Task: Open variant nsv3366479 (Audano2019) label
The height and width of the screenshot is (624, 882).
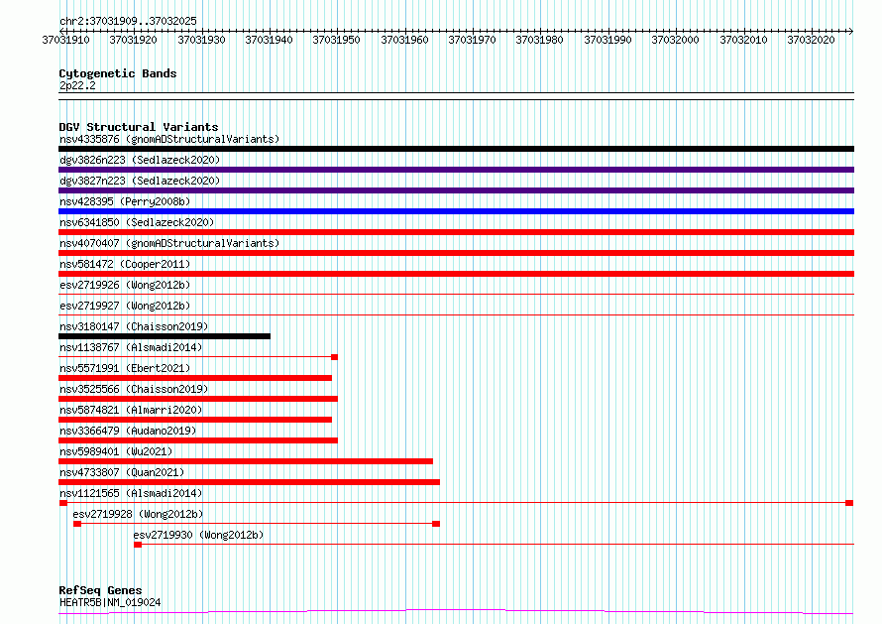Action: tap(128, 431)
